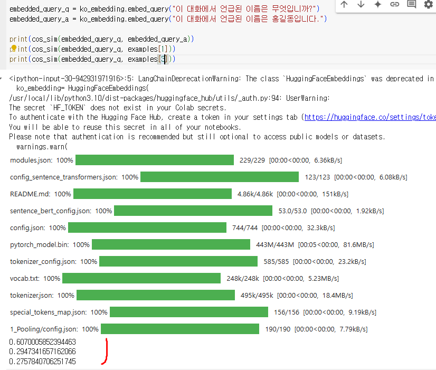Click the print line with examples[3]
This screenshot has height=370, width=436.
pyautogui.click(x=92, y=59)
